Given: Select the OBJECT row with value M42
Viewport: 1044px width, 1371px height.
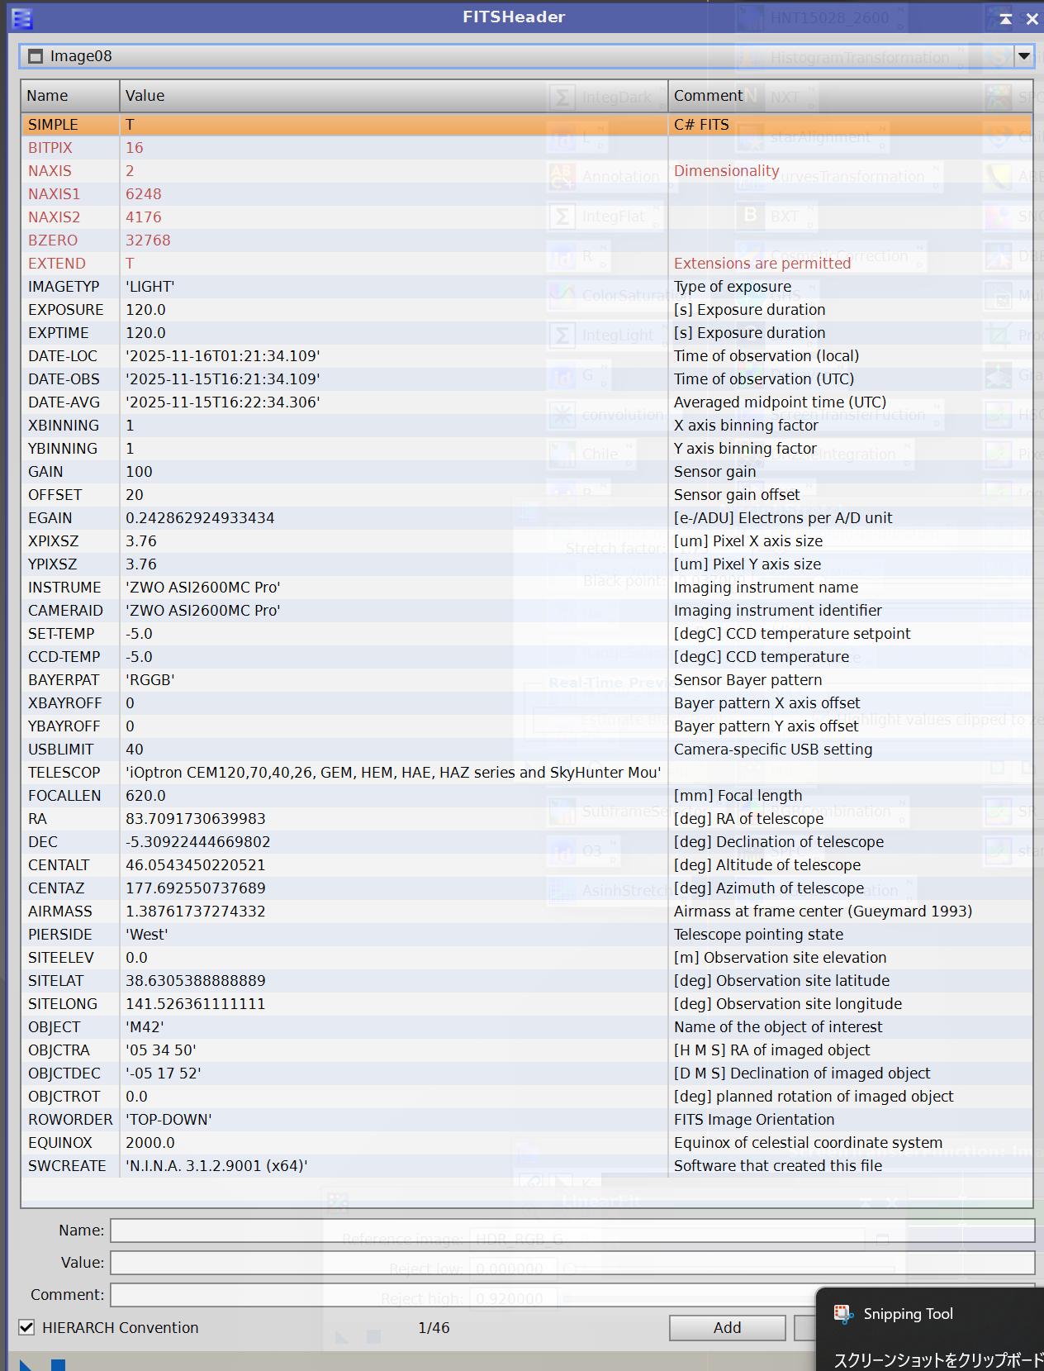Looking at the screenshot, I should [330, 1027].
